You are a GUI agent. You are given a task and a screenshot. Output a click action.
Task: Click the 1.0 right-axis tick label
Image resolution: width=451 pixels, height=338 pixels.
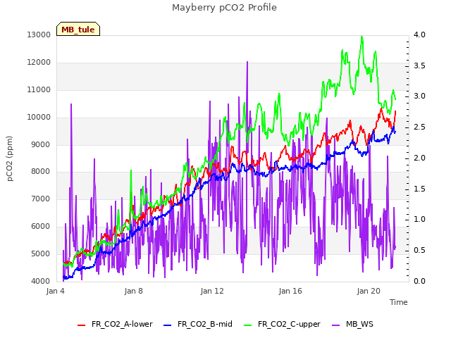click(420, 220)
